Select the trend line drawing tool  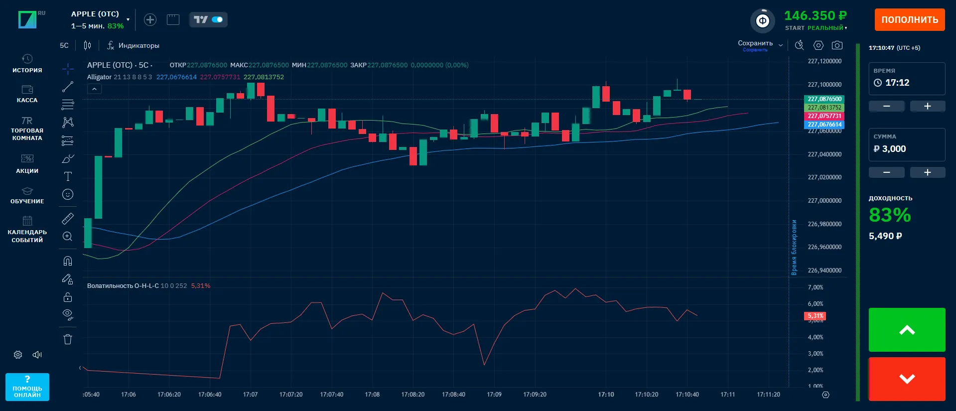68,87
